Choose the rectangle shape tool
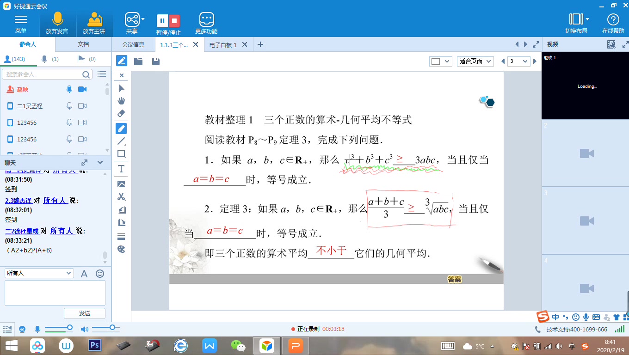 tap(121, 154)
